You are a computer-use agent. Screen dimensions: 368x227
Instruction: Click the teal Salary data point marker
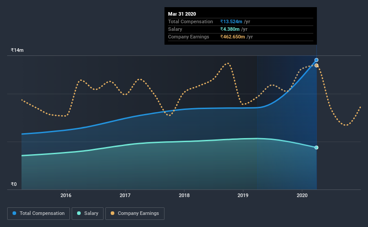[x=316, y=147]
